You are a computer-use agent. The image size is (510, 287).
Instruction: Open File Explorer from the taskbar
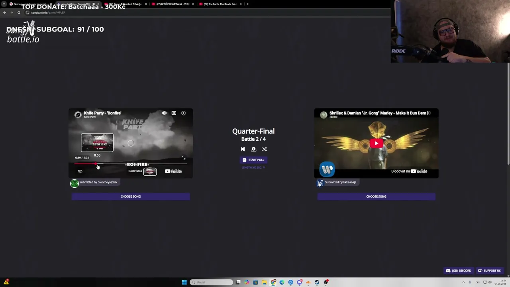tap(264, 282)
